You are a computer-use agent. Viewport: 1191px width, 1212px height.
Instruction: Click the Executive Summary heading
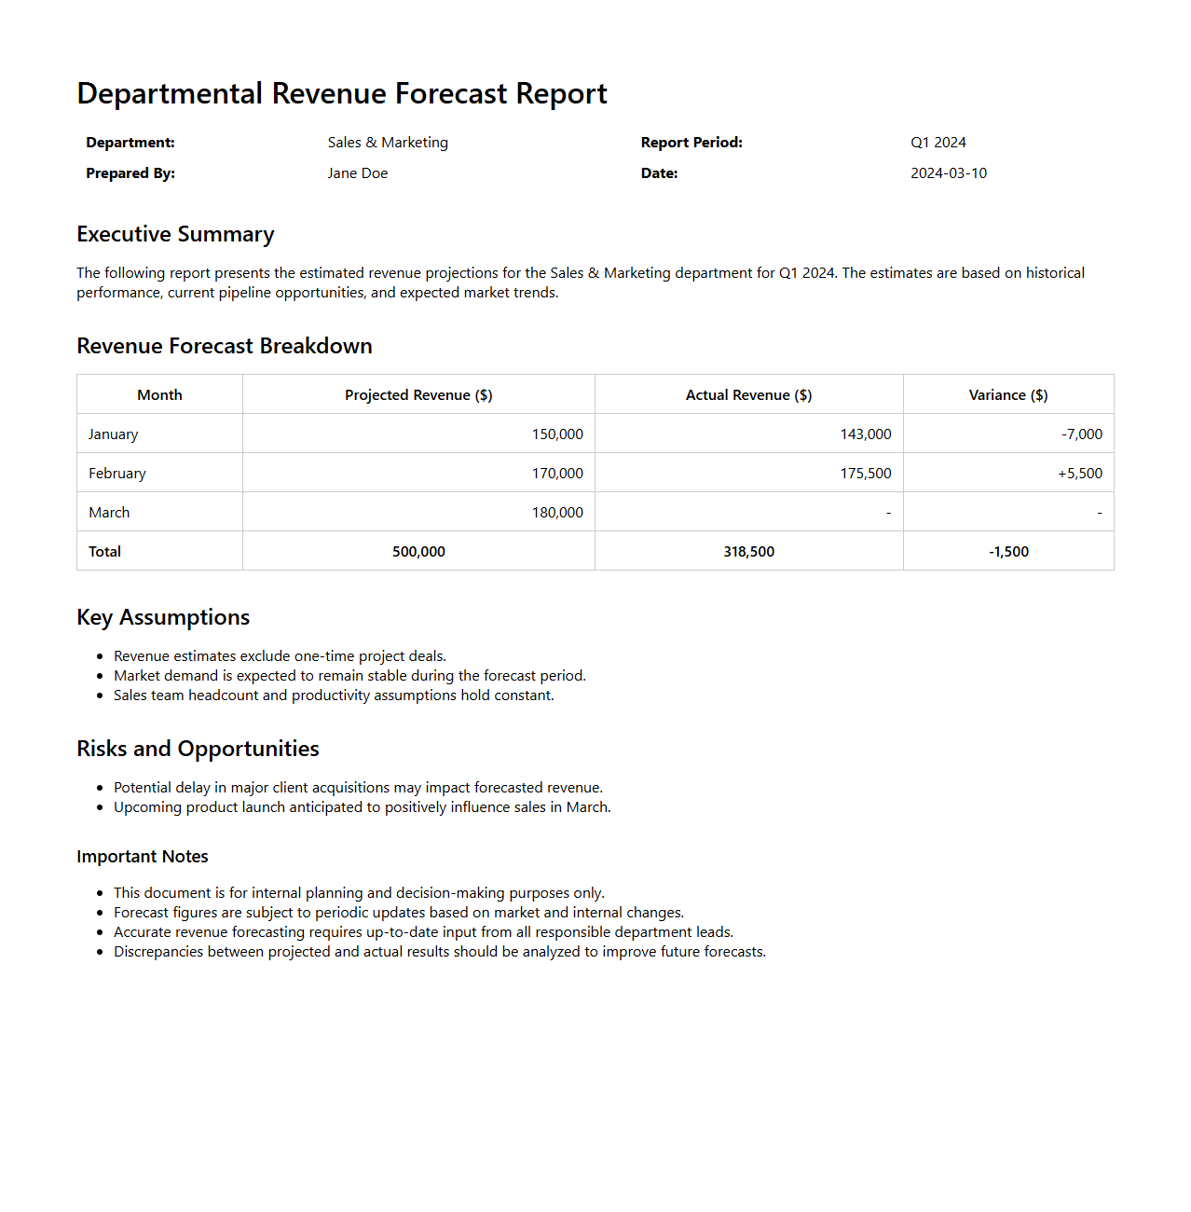pos(175,234)
